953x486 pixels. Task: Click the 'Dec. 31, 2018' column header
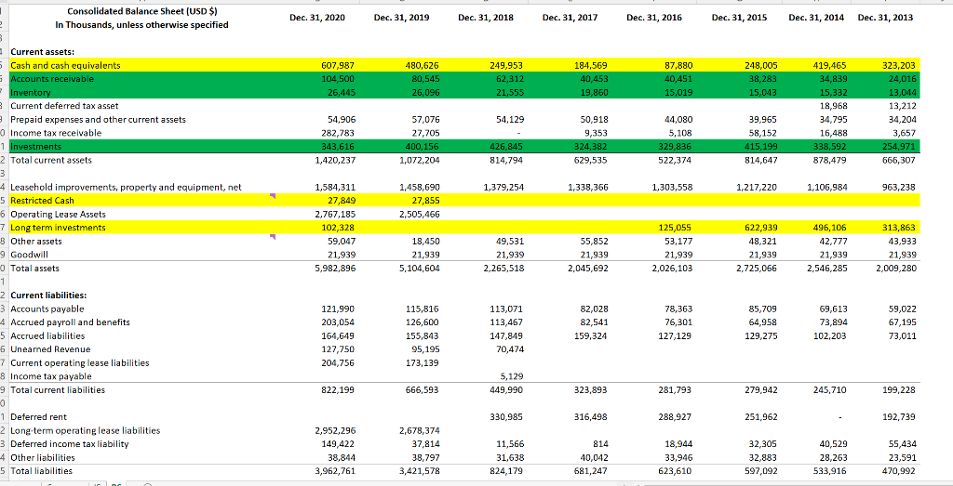coord(486,19)
